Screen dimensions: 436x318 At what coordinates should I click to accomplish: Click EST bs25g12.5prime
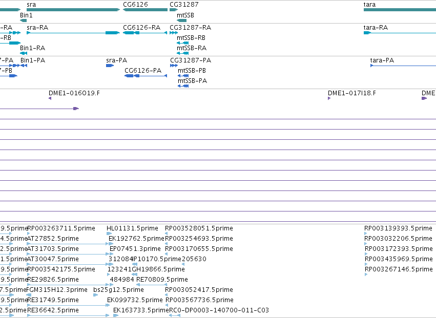tap(118, 290)
